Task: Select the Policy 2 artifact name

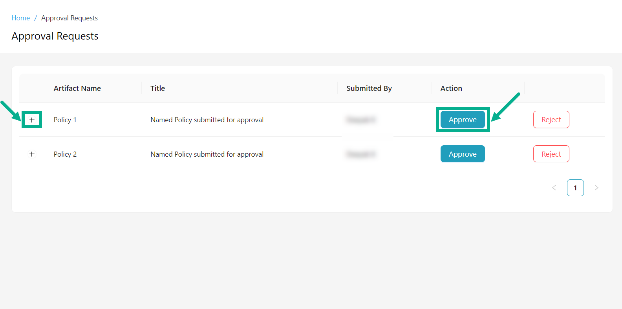Action: (65, 154)
